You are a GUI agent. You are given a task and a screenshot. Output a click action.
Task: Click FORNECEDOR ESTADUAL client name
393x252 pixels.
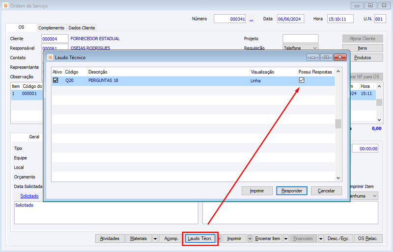point(95,39)
